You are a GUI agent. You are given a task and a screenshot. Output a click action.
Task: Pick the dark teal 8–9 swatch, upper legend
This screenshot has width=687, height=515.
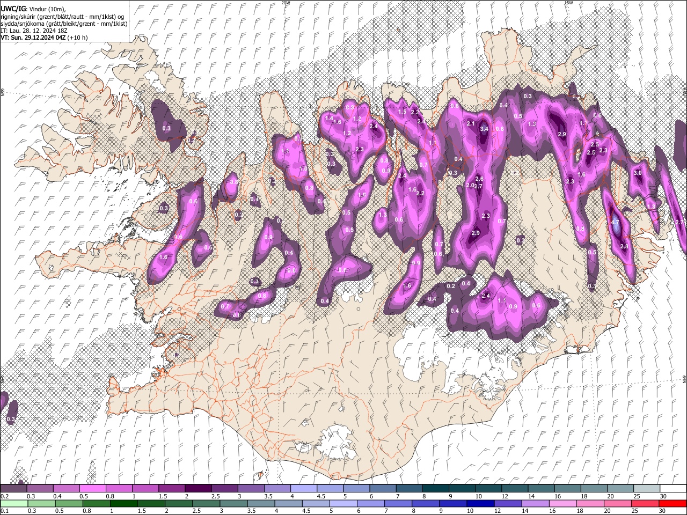[436, 489]
